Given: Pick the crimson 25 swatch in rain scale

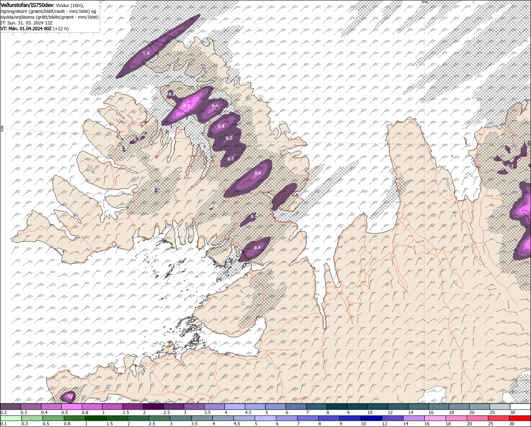Looking at the screenshot, I should pyautogui.click(x=499, y=418).
